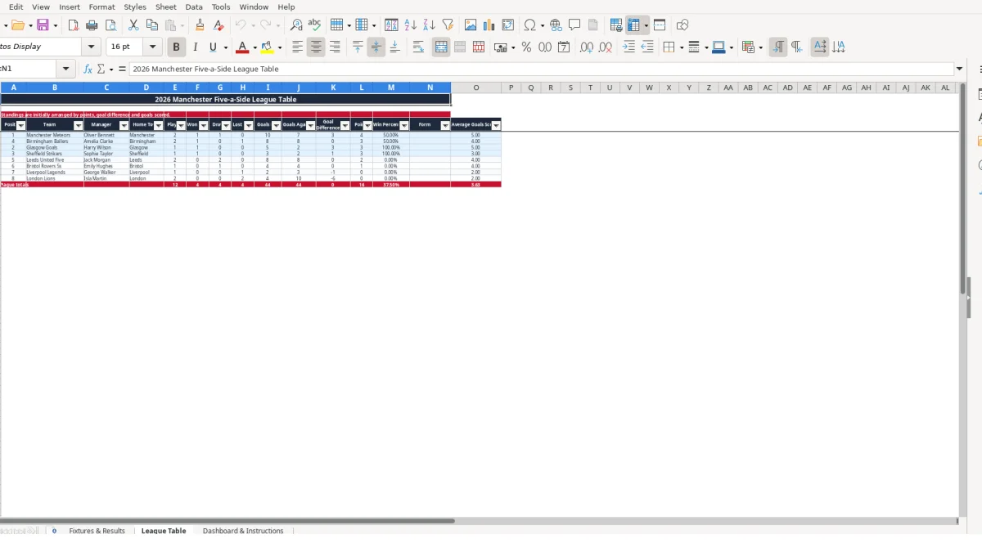Open Find and Replace icon
Screen dimensions: 982x552
coord(296,25)
